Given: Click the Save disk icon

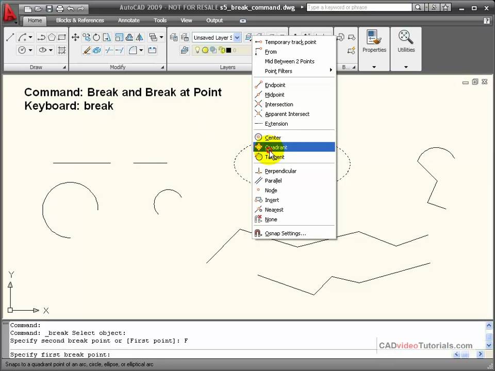Looking at the screenshot, I should [x=49, y=9].
